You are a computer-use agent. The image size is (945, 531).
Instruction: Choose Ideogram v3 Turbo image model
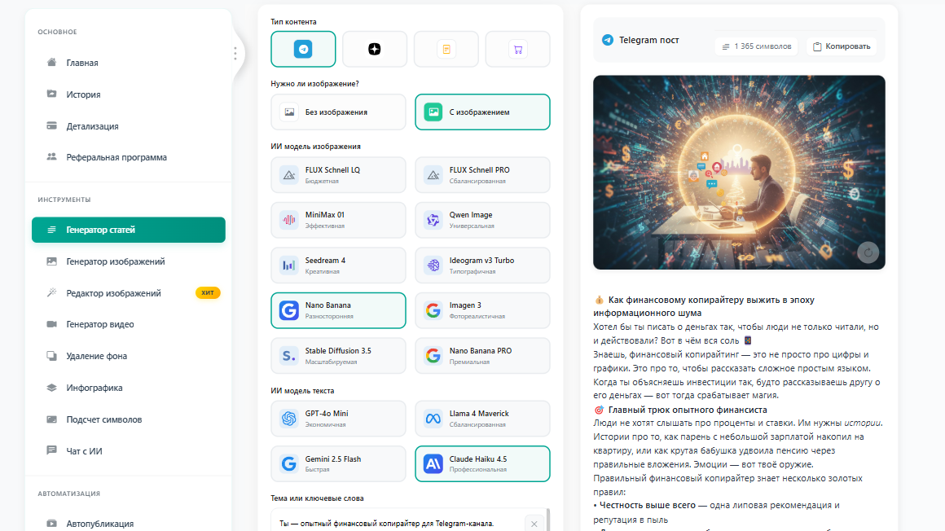[481, 265]
